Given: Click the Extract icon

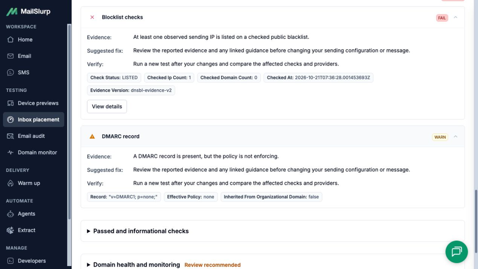Looking at the screenshot, I should 10,230.
